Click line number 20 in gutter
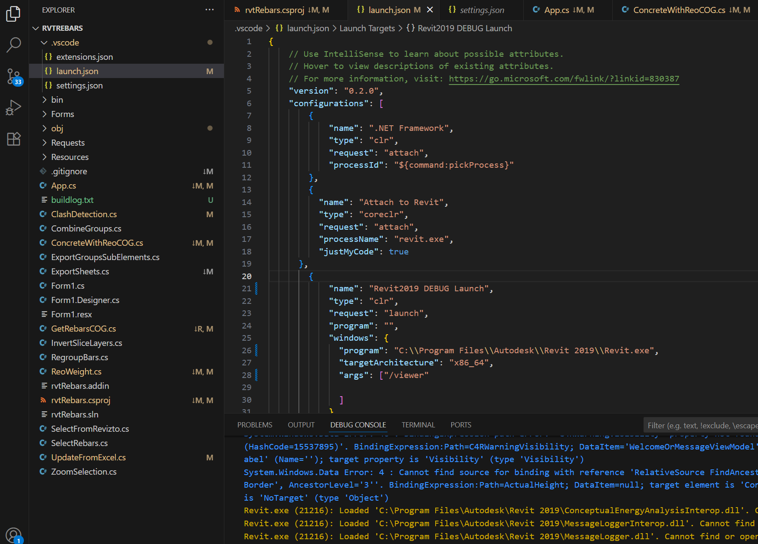The image size is (758, 544). coord(246,276)
